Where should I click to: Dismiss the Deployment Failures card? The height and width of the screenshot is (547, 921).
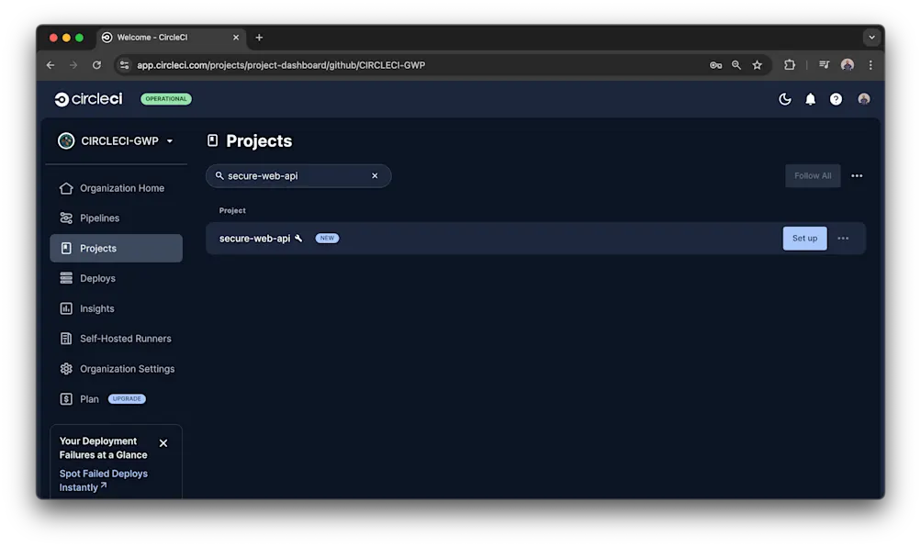pyautogui.click(x=163, y=442)
